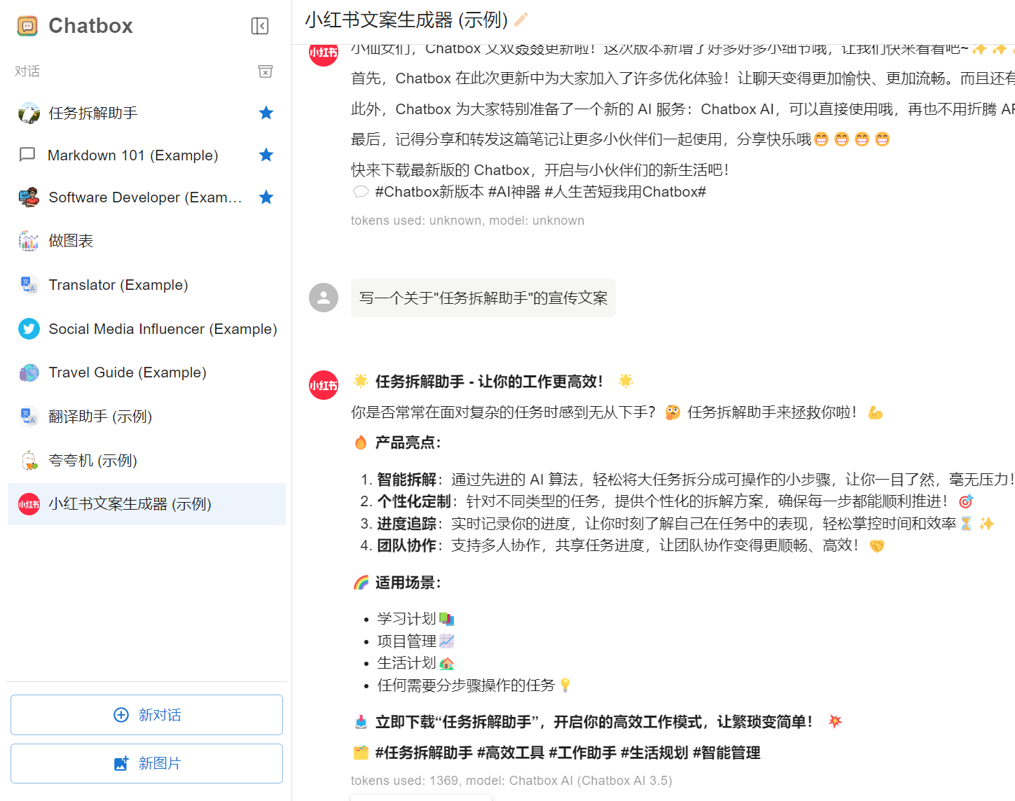Viewport: 1015px width, 801px height.
Task: Click the 'tokens used: 1369' text
Action: tap(511, 781)
